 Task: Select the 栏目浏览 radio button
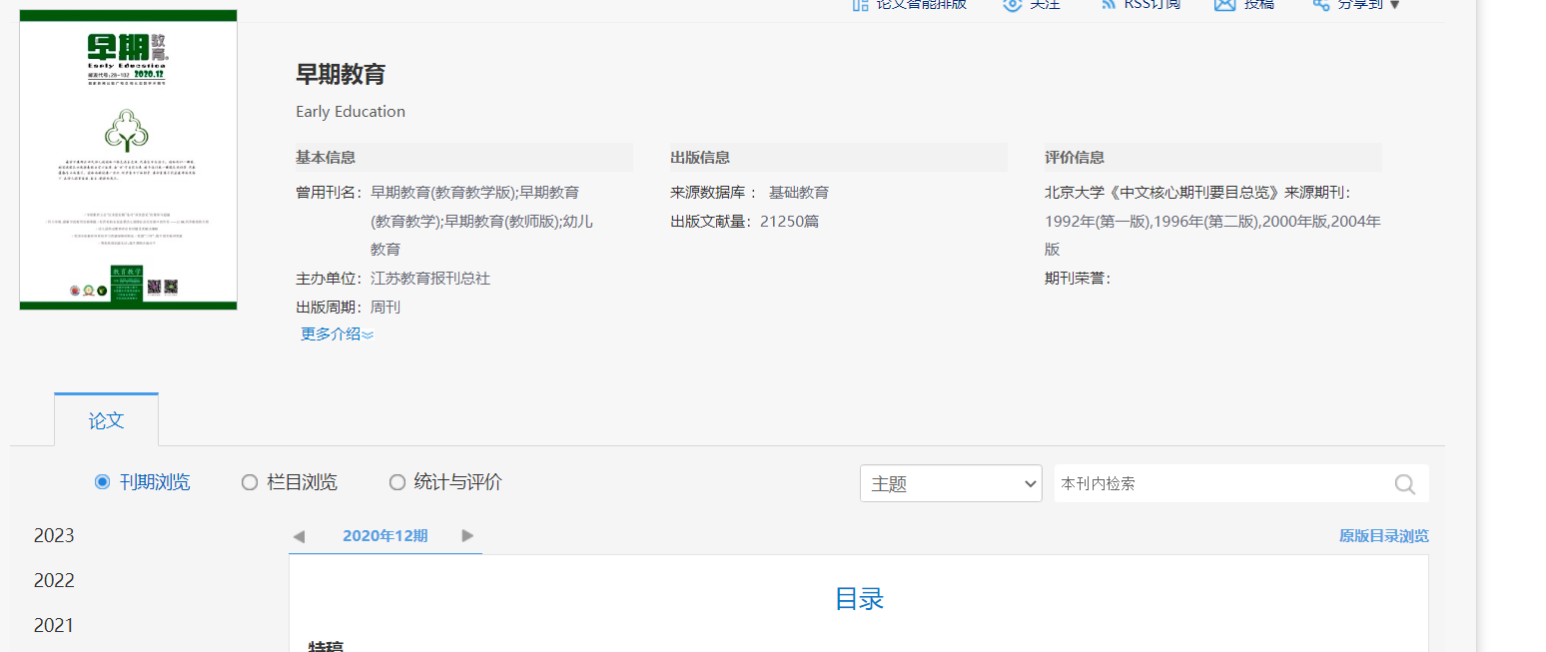[x=250, y=482]
